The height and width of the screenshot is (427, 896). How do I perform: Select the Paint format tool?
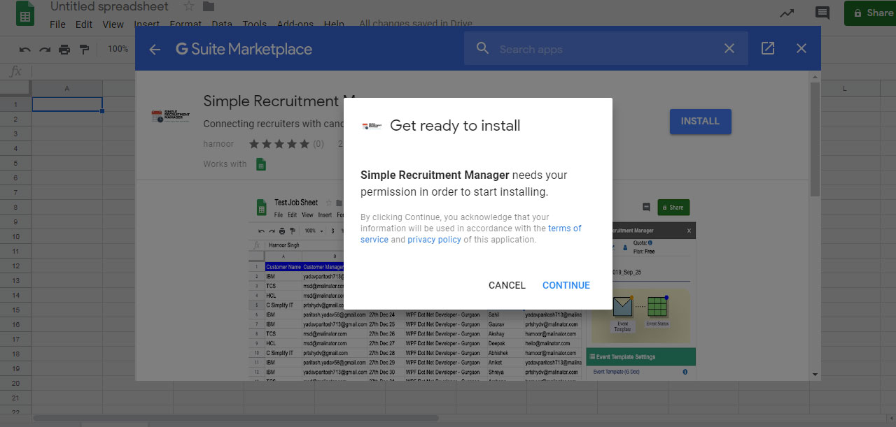pos(84,50)
